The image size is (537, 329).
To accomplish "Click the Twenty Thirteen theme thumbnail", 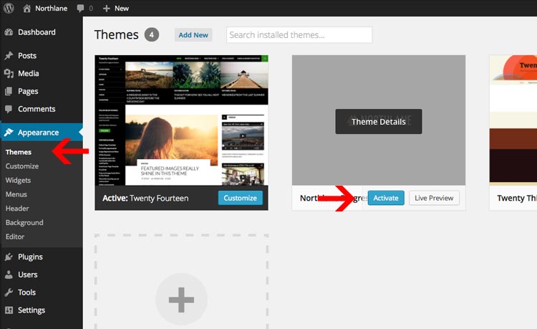I will (513, 120).
